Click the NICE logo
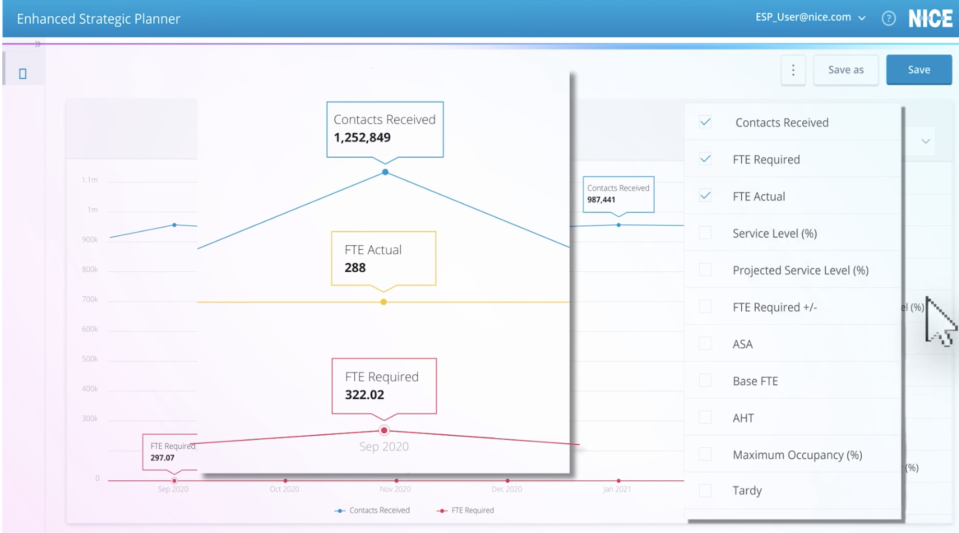The width and height of the screenshot is (959, 533). (930, 19)
